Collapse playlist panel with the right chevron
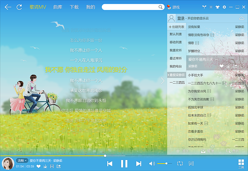 pos(163,81)
